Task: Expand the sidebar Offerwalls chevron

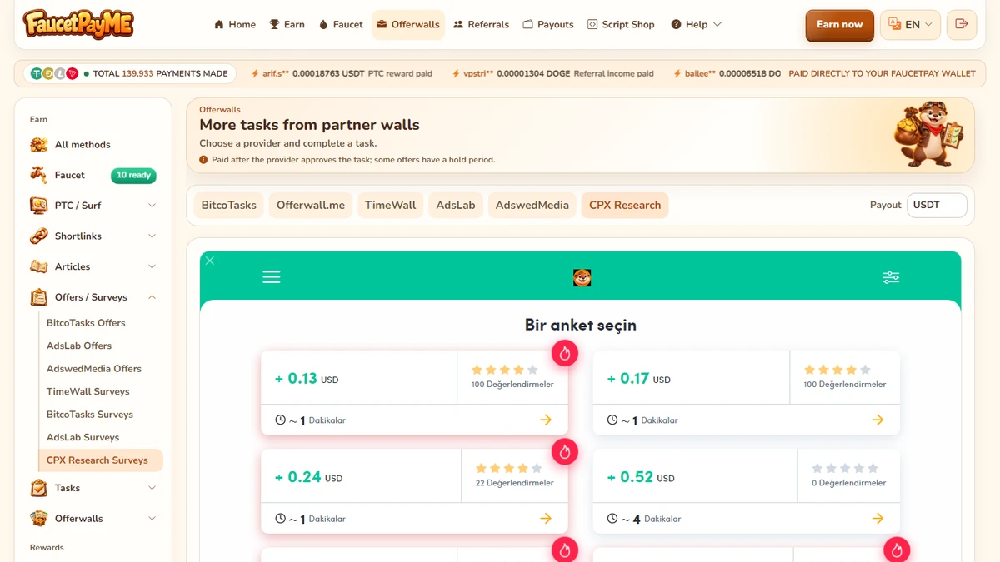Action: click(152, 519)
